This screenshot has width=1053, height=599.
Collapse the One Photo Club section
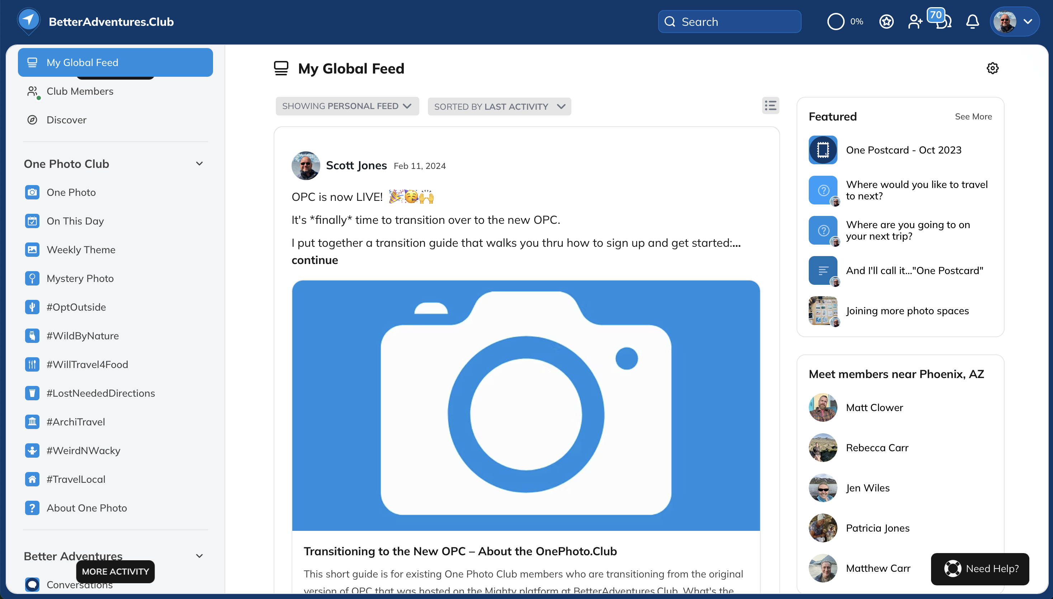pos(199,164)
